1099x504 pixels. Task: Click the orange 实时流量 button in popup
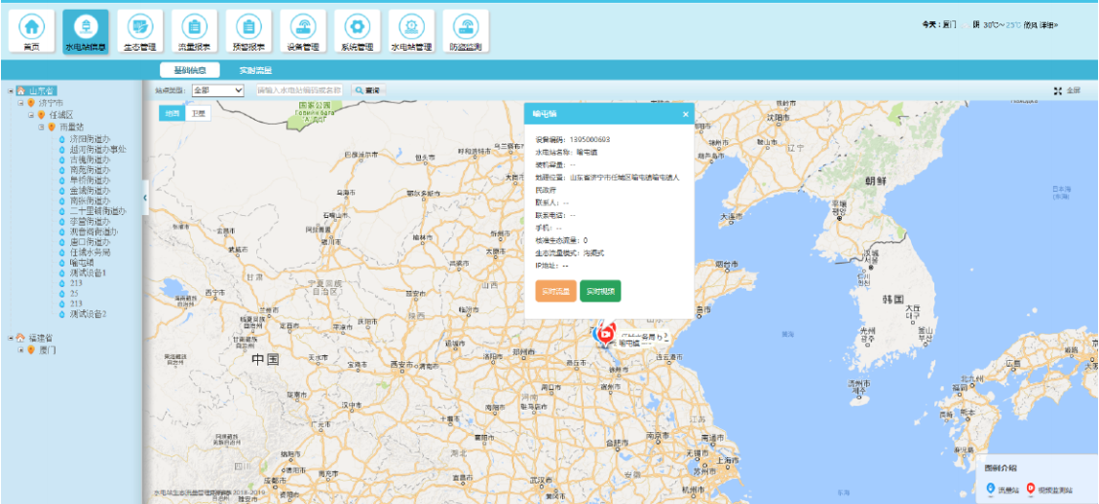point(555,291)
